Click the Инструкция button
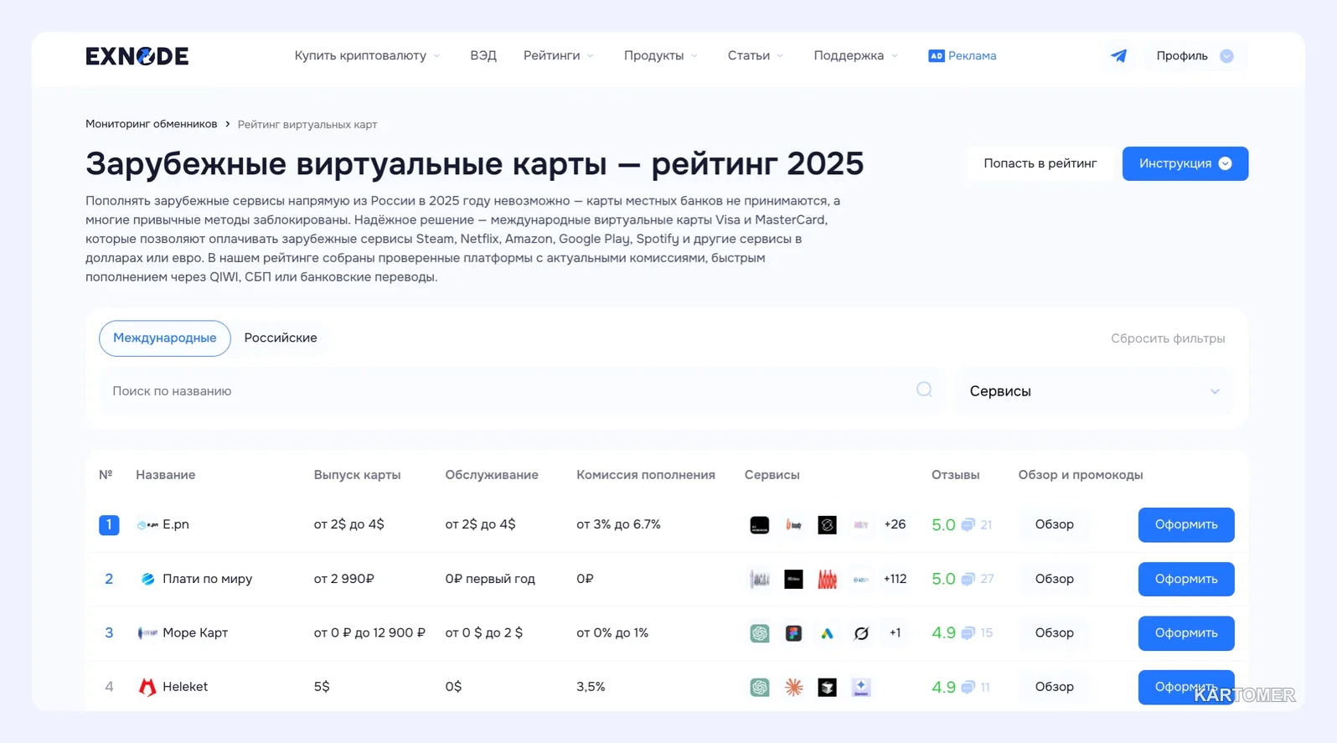 coord(1185,163)
